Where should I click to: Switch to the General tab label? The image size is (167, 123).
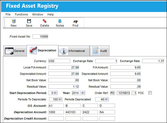[19, 51]
